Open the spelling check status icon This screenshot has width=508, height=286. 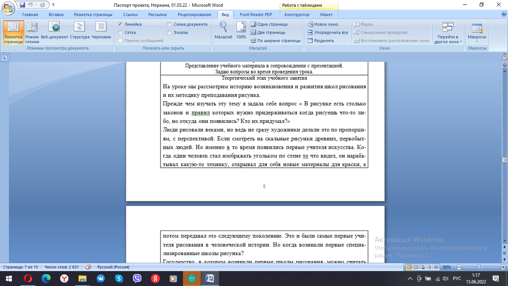pyautogui.click(x=88, y=267)
